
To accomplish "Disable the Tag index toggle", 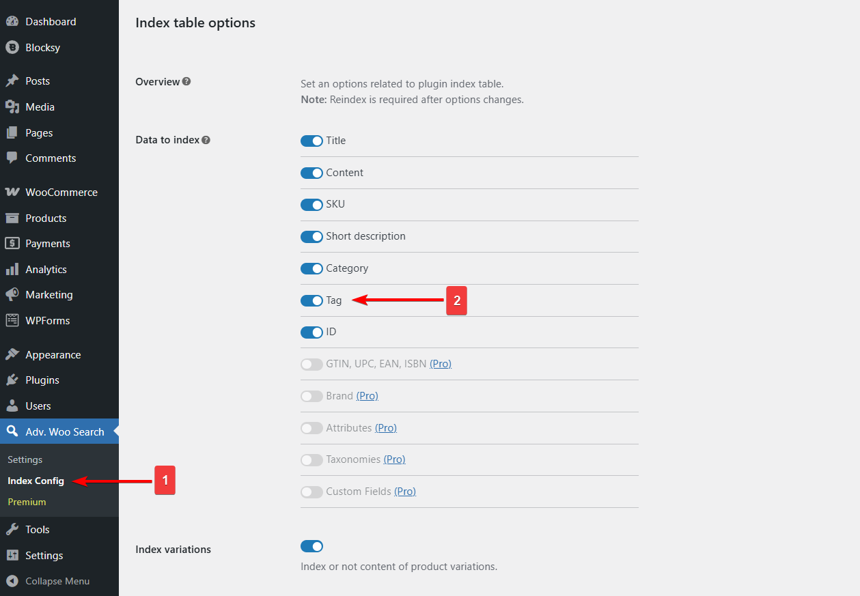I will tap(311, 300).
